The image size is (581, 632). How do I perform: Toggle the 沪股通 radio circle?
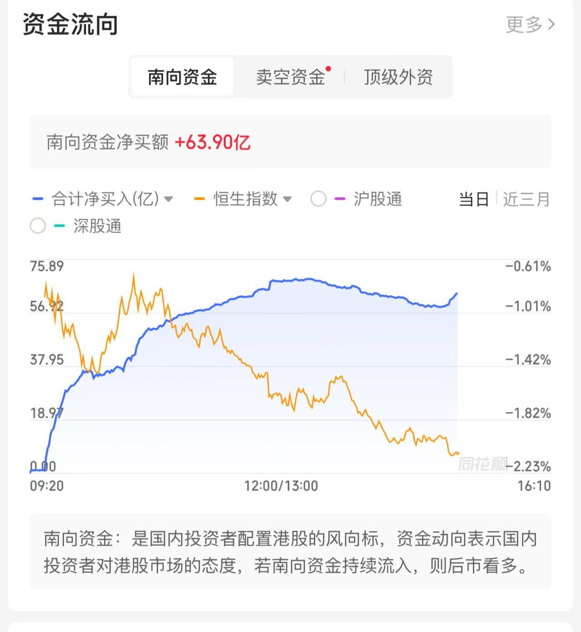pos(318,199)
